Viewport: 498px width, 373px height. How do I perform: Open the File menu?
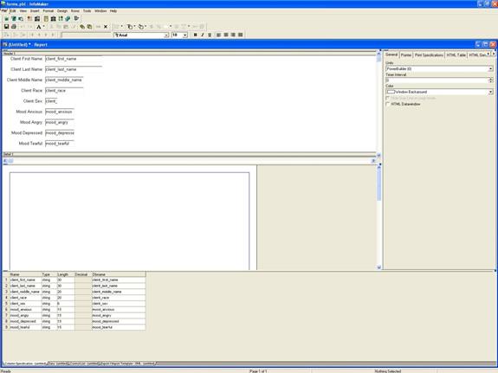[x=3, y=10]
